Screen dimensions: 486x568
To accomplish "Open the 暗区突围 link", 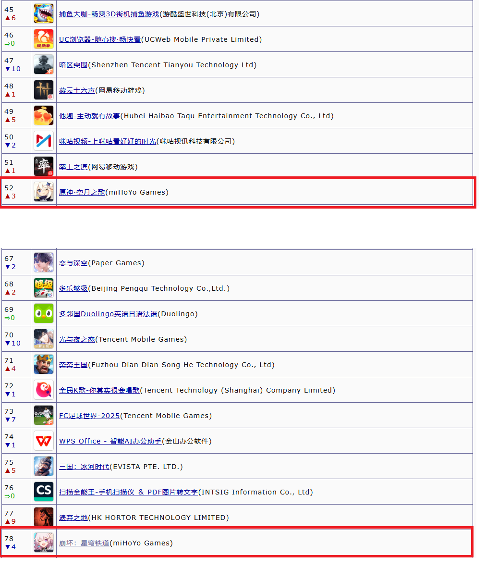I will point(73,65).
